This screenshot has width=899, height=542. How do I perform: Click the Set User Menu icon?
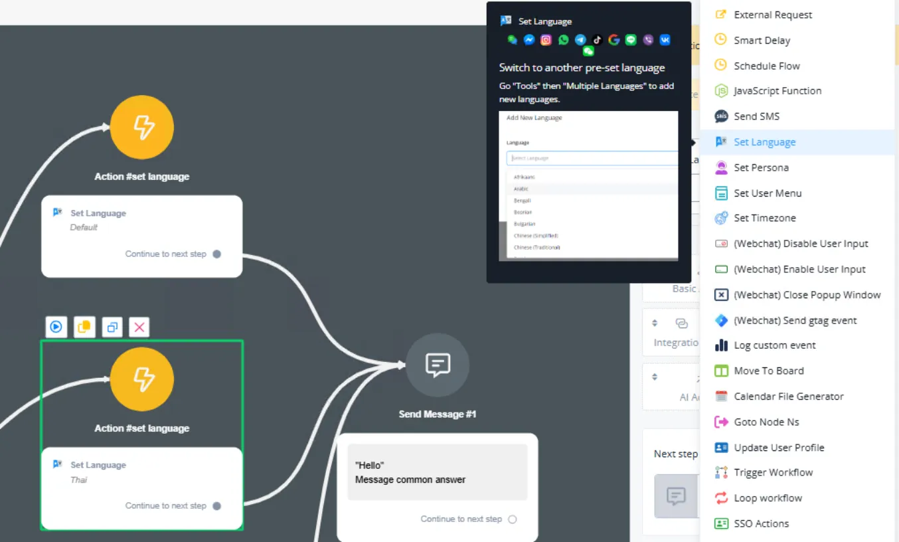[721, 193]
